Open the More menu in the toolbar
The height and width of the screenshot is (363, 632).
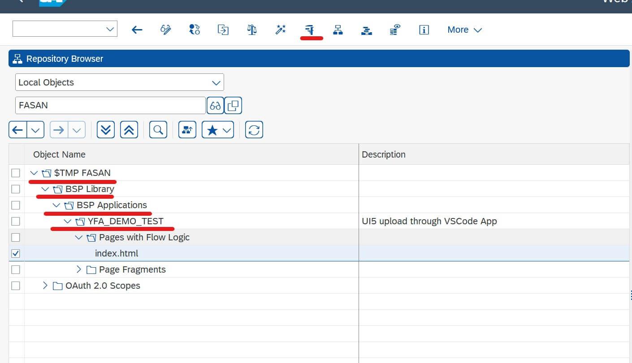464,30
